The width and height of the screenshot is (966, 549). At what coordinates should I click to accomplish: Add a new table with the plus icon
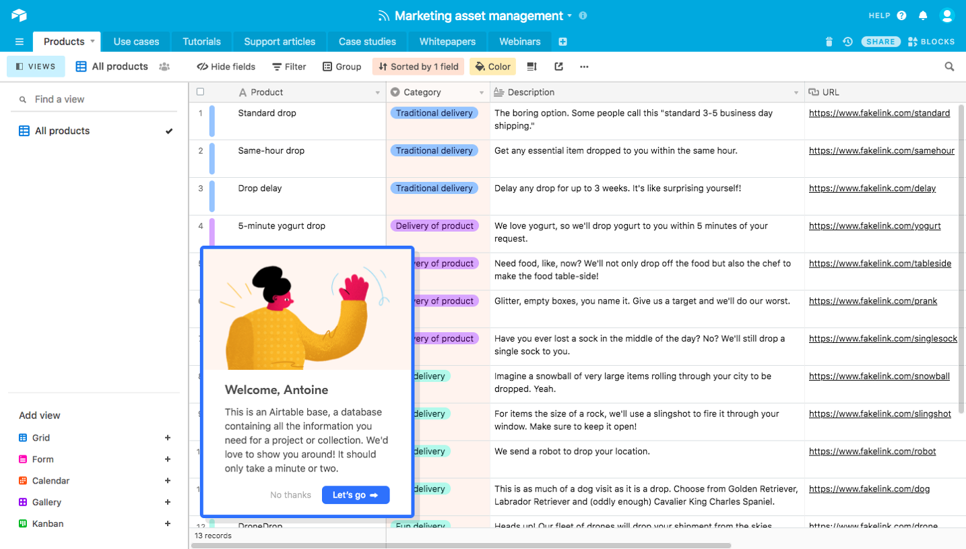[x=562, y=42]
